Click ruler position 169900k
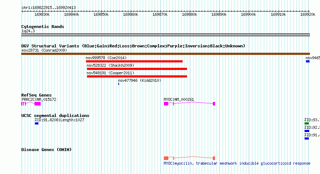 [248, 14]
